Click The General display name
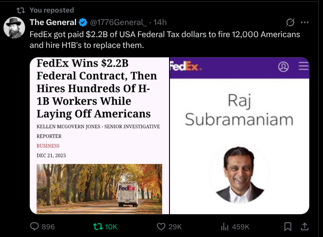Viewport: 323px width, 237px height. pyautogui.click(x=53, y=22)
